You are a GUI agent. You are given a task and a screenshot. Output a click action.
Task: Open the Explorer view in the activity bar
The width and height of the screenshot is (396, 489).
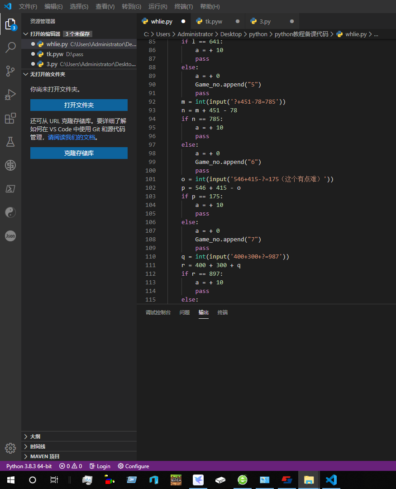coord(10,24)
